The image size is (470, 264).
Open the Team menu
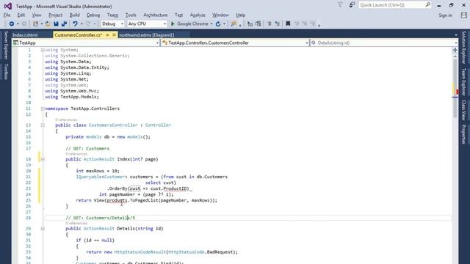coord(112,15)
